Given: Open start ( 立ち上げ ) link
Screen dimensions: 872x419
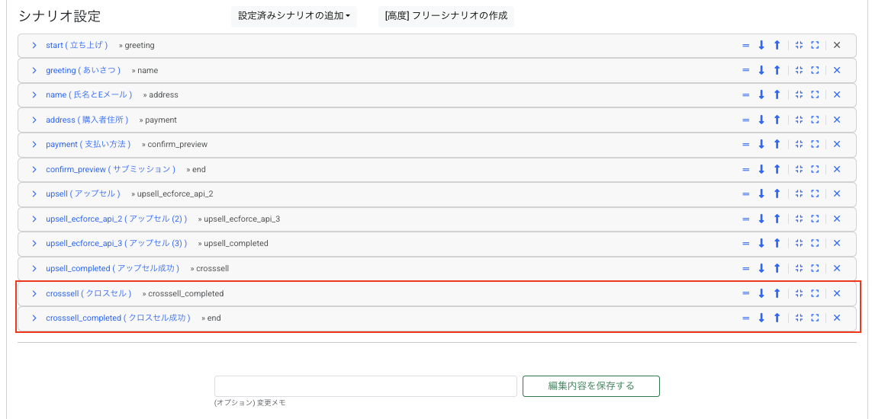Looking at the screenshot, I should tap(77, 46).
